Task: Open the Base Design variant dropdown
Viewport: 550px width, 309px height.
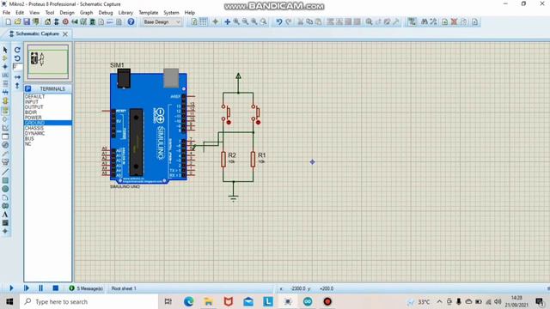Action: pos(162,21)
